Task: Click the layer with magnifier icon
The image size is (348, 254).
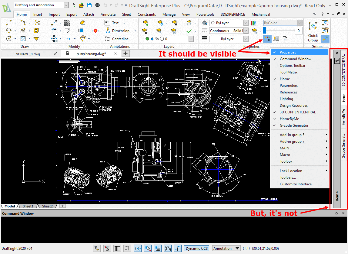Action: [159, 31]
